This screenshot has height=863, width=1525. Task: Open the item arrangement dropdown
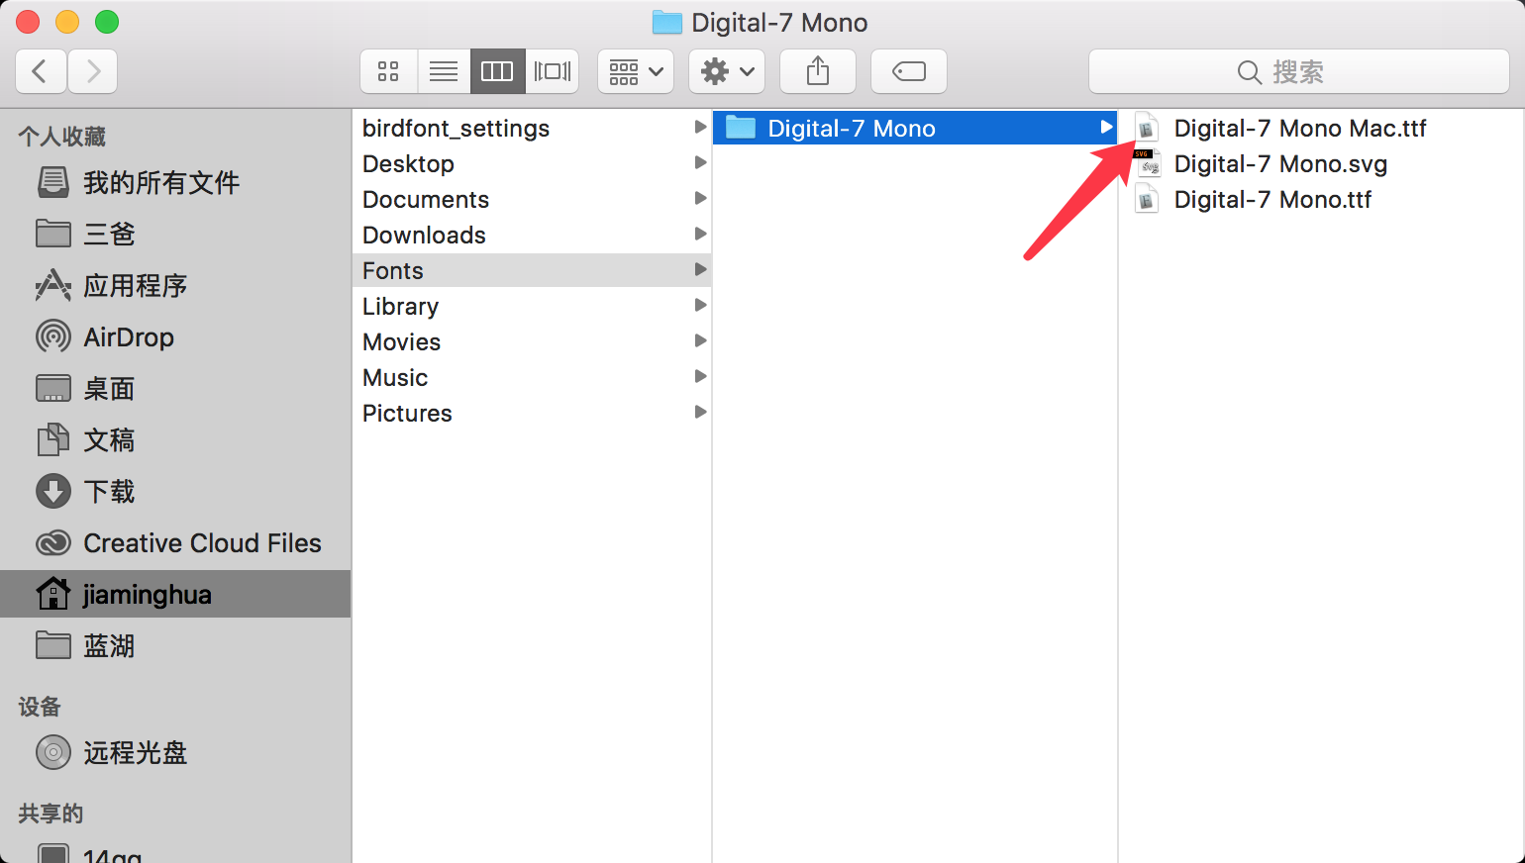tap(636, 71)
